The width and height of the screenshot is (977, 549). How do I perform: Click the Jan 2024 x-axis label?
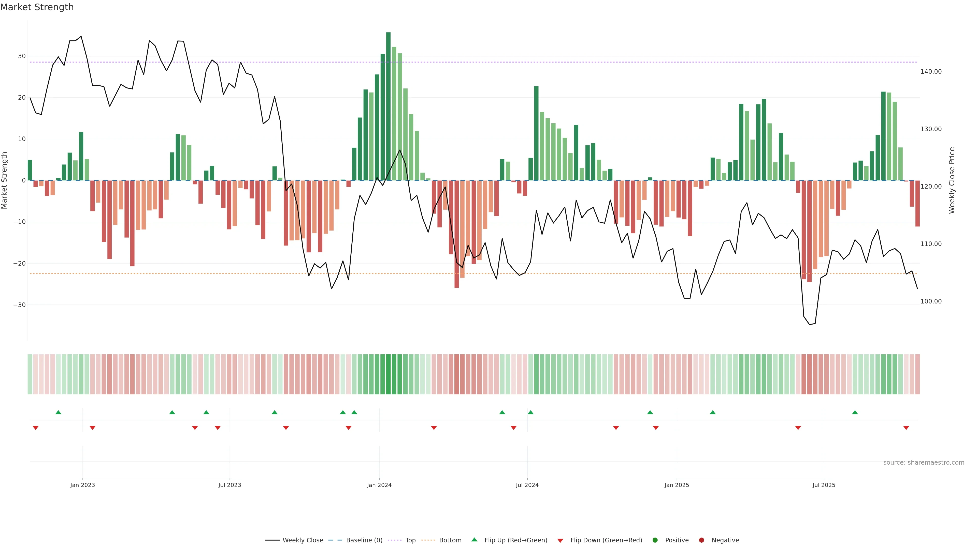379,485
